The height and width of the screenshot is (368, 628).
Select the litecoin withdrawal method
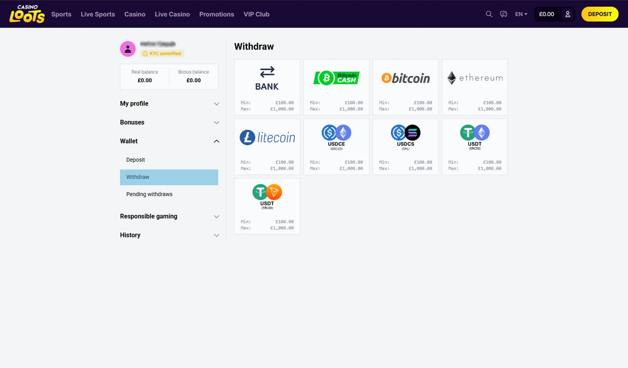pyautogui.click(x=267, y=147)
